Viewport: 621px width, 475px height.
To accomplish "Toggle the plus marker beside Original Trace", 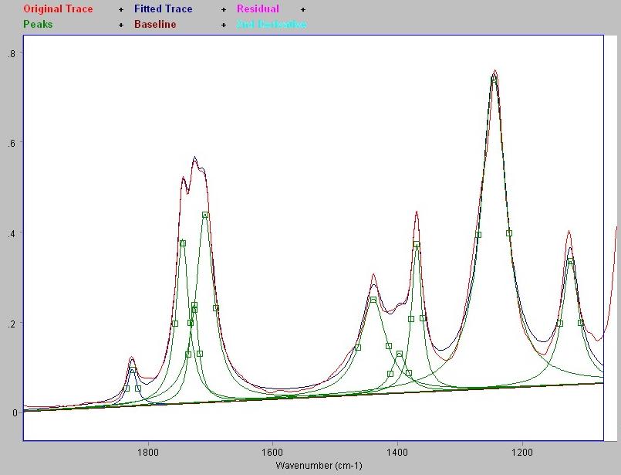I will click(121, 9).
